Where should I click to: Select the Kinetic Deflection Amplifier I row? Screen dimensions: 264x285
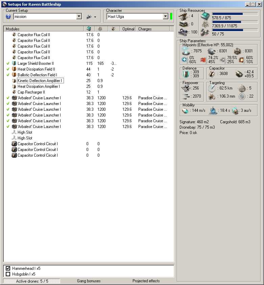point(89,80)
